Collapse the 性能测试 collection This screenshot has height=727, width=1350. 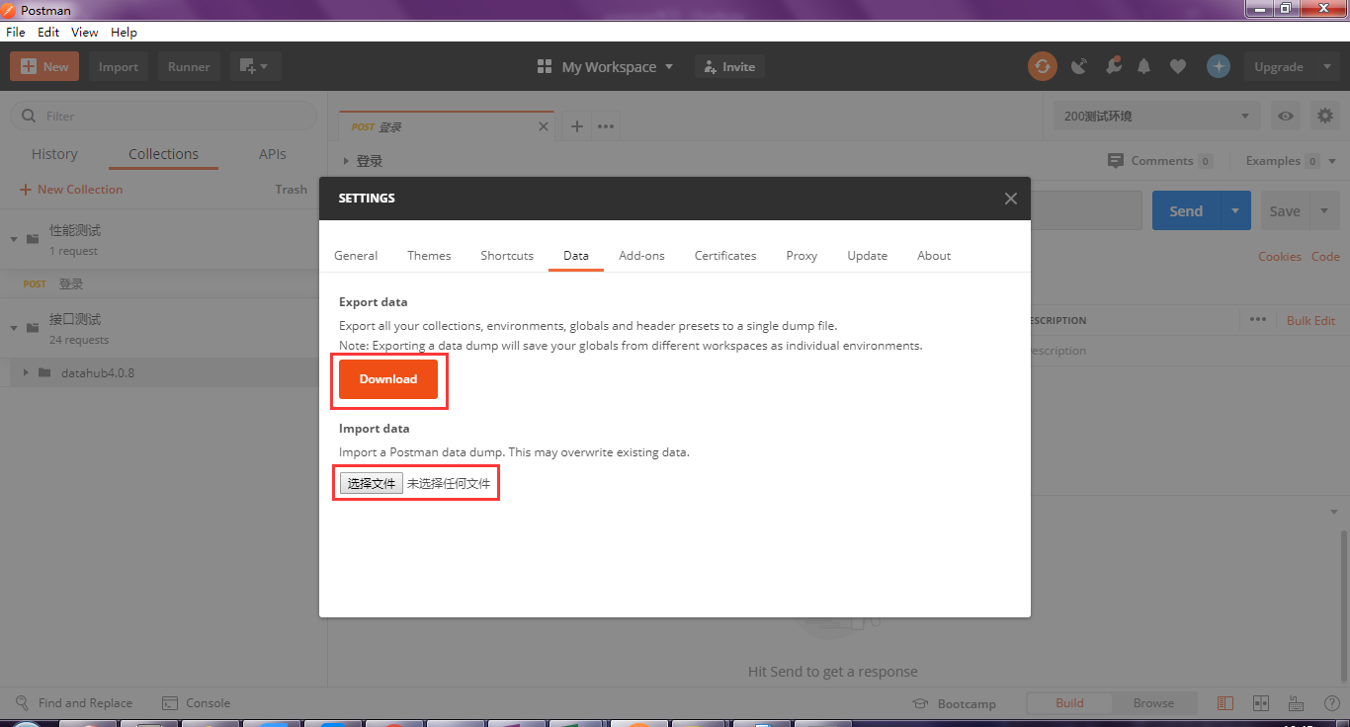(14, 239)
